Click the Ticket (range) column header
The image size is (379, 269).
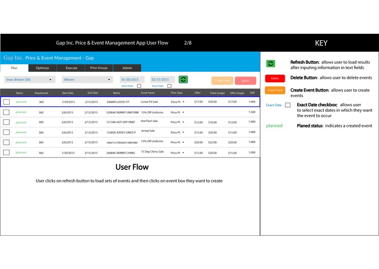pyautogui.click(x=217, y=93)
